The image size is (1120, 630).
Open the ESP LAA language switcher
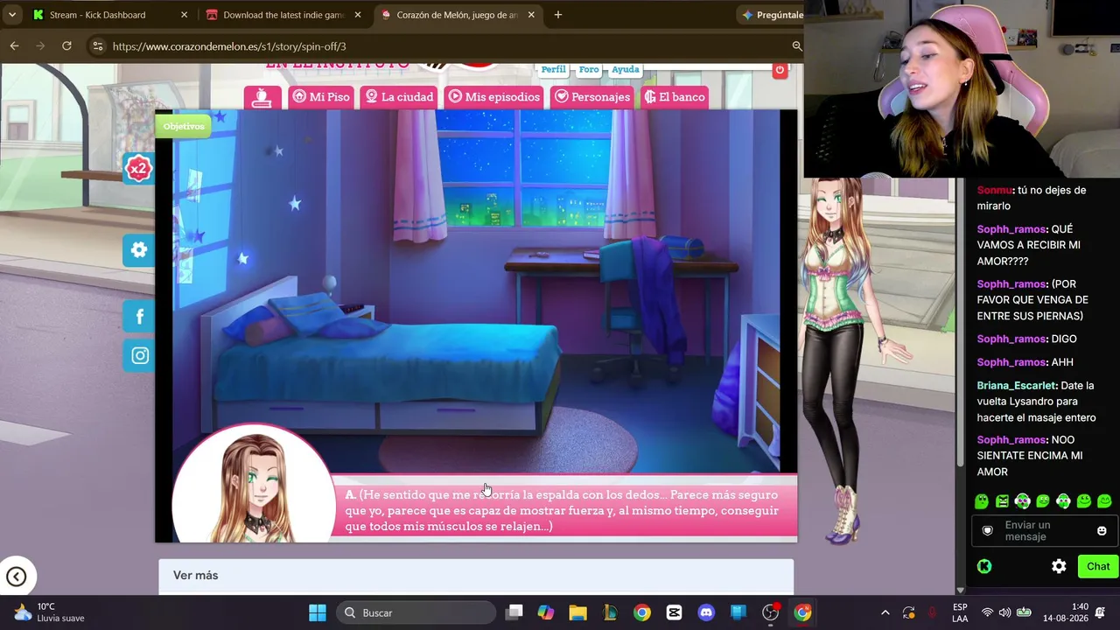click(960, 612)
